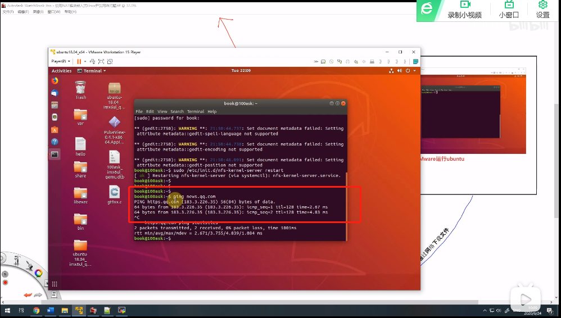Select the ubuntu 18.04_imx6ul folder at dock bottom
The image size is (561, 318).
click(80, 253)
